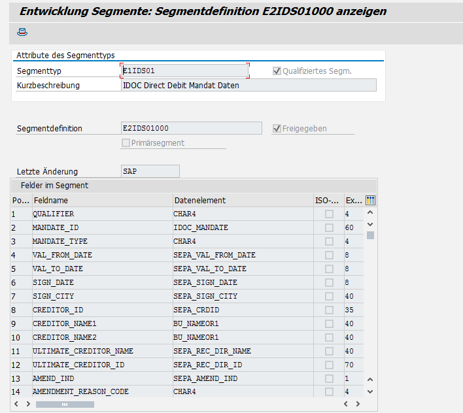Click the SEPA_REC_DIR_NAME data element cell

pos(243,351)
